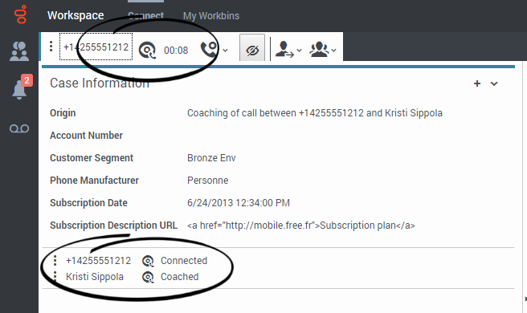Click the end call phone icon
527x313 pixels.
point(209,50)
